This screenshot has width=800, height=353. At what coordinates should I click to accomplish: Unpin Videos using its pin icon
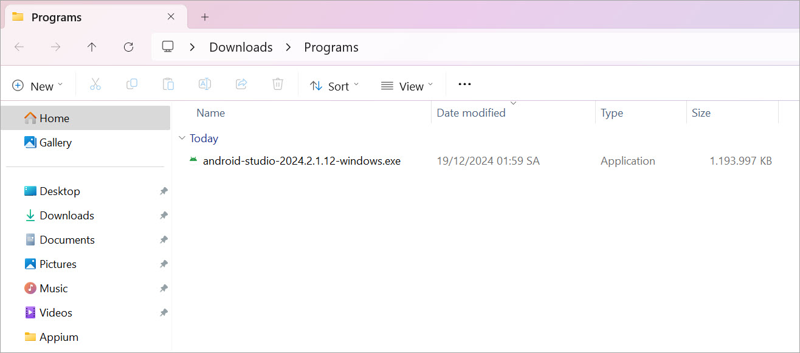pyautogui.click(x=164, y=312)
